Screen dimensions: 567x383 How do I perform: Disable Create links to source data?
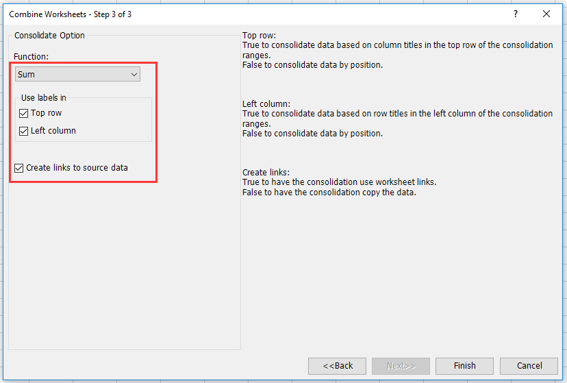click(19, 168)
